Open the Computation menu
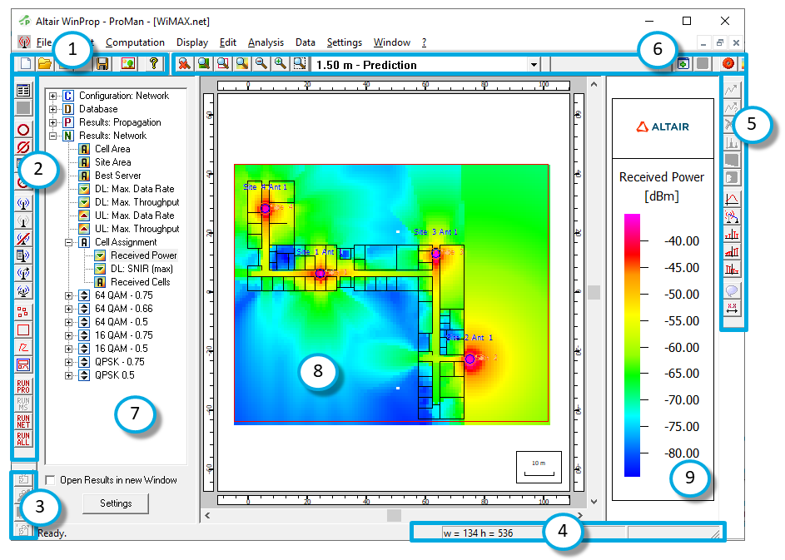785x560 pixels. coord(135,42)
